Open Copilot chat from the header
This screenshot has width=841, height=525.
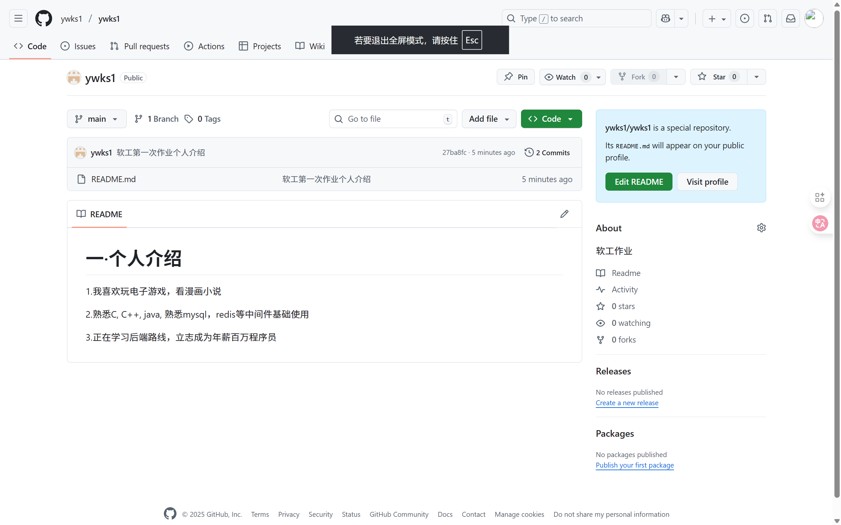pyautogui.click(x=665, y=18)
